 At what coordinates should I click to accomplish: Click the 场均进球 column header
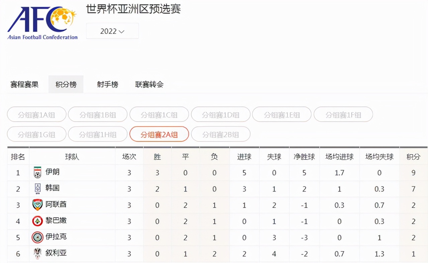(x=339, y=157)
